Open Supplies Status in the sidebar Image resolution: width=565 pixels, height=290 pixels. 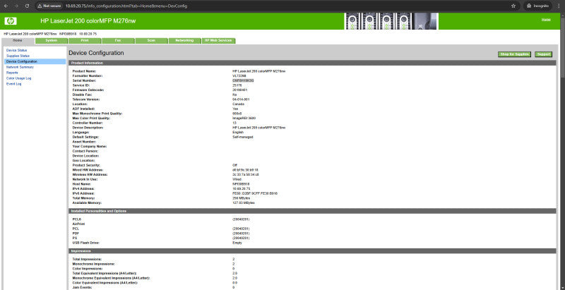click(18, 56)
